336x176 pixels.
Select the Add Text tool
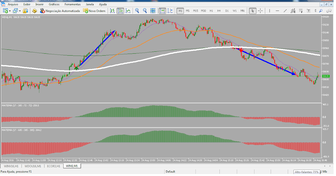(309, 11)
